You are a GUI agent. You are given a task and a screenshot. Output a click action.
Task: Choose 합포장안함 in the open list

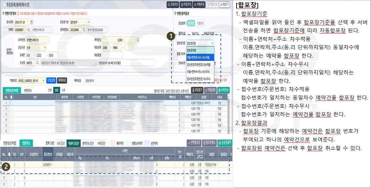tap(200, 50)
